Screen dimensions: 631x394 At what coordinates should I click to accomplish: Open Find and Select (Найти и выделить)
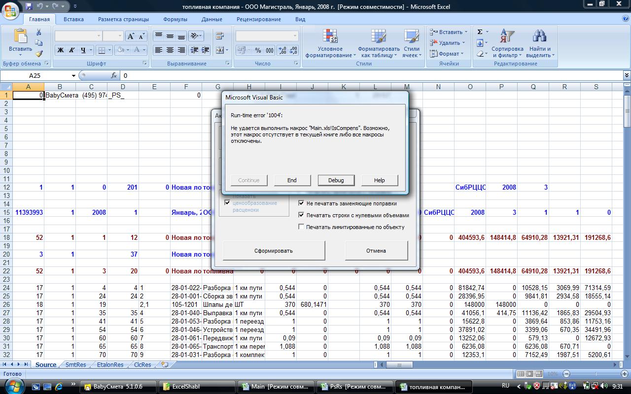tap(540, 44)
